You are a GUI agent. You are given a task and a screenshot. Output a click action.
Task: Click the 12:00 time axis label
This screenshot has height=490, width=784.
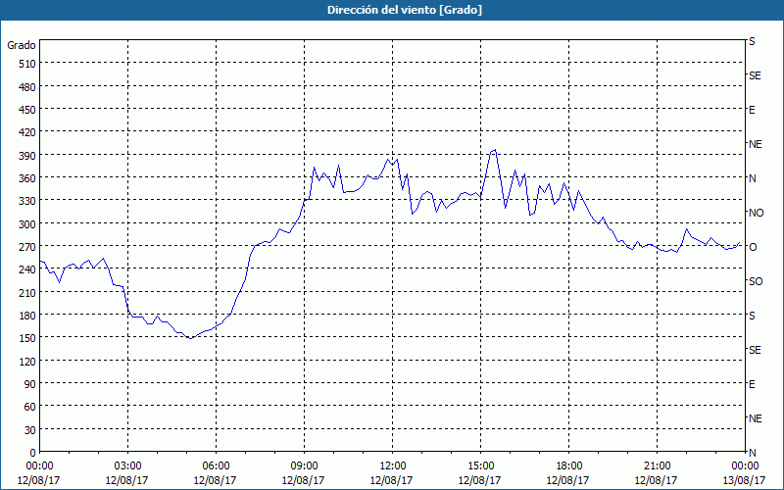[x=392, y=465]
